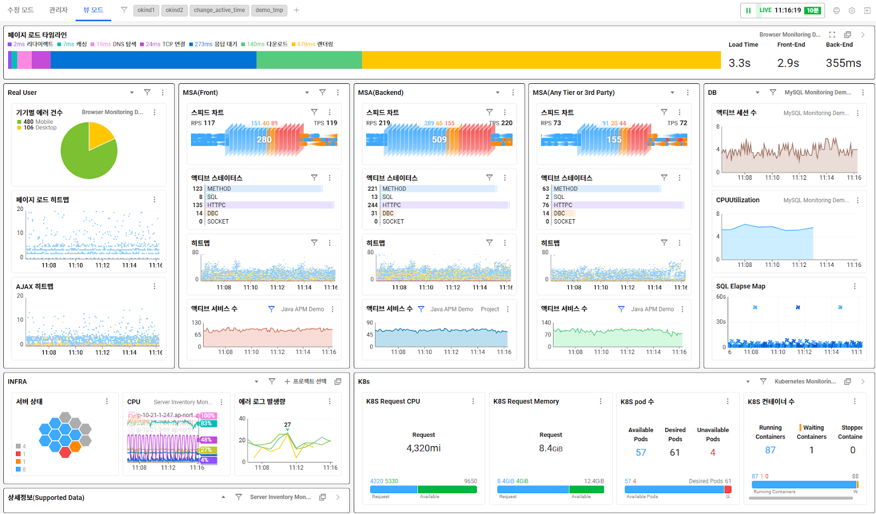Image resolution: width=876 pixels, height=514 pixels.
Task: Open K8S pod 수 widget options menu
Action: [728, 402]
